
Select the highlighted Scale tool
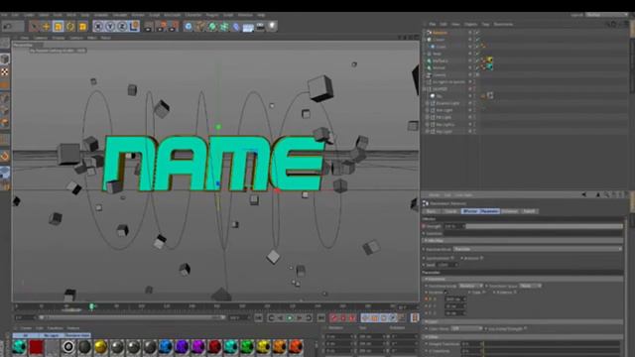coord(58,27)
